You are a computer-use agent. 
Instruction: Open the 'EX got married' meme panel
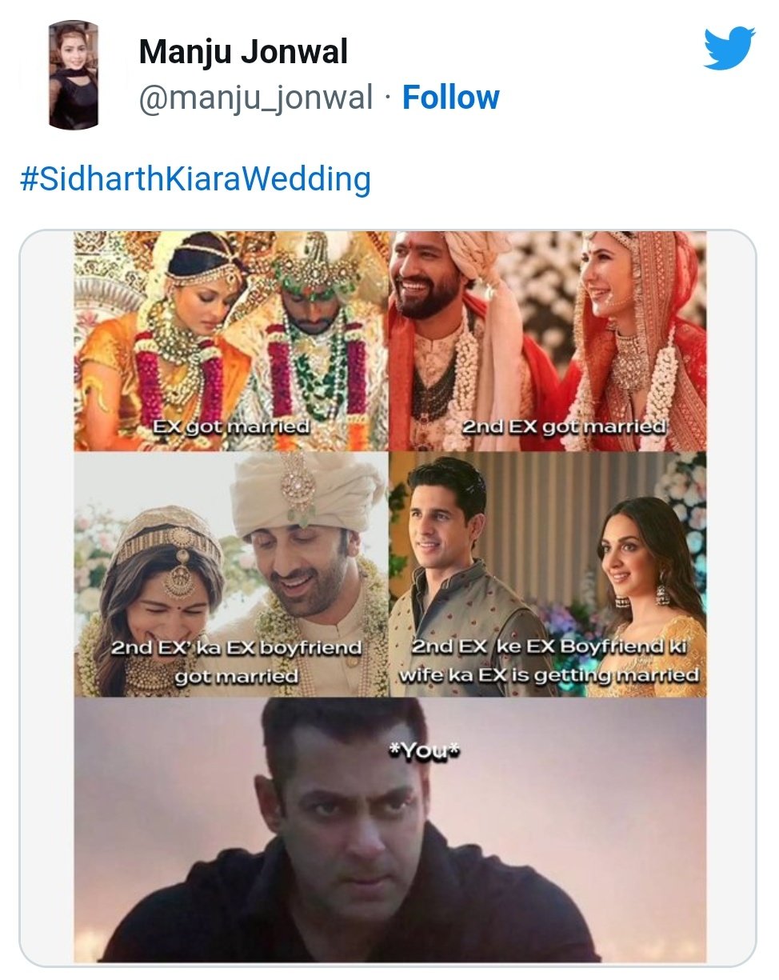(231, 342)
